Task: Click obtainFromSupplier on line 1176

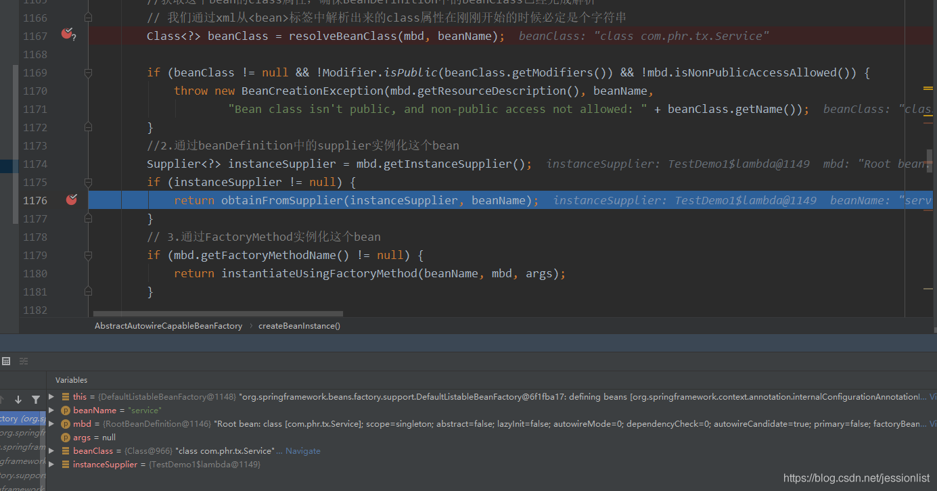Action: [281, 200]
